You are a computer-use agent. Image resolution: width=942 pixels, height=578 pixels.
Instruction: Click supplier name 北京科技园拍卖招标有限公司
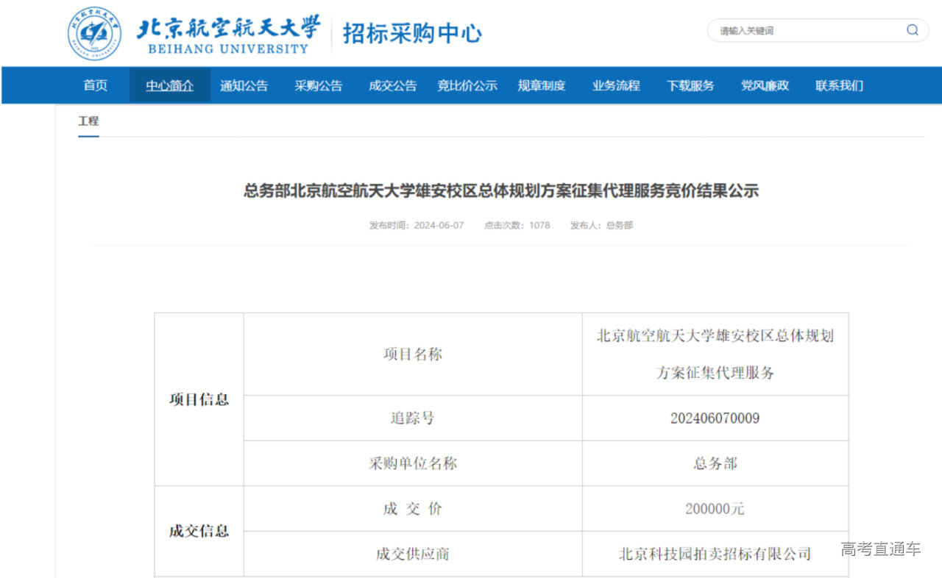[x=715, y=554]
